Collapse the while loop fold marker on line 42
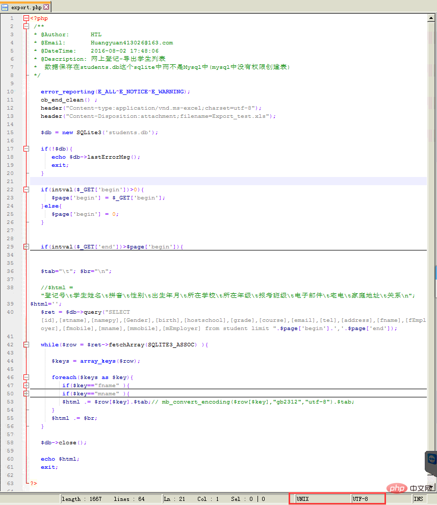 [x=27, y=345]
